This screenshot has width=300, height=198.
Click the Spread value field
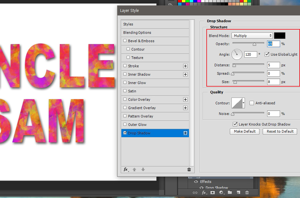tap(273, 73)
